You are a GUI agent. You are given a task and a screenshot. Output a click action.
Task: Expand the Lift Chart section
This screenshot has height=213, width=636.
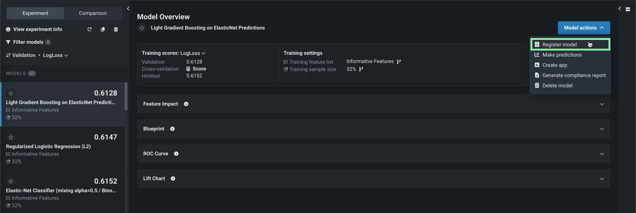[x=602, y=179]
